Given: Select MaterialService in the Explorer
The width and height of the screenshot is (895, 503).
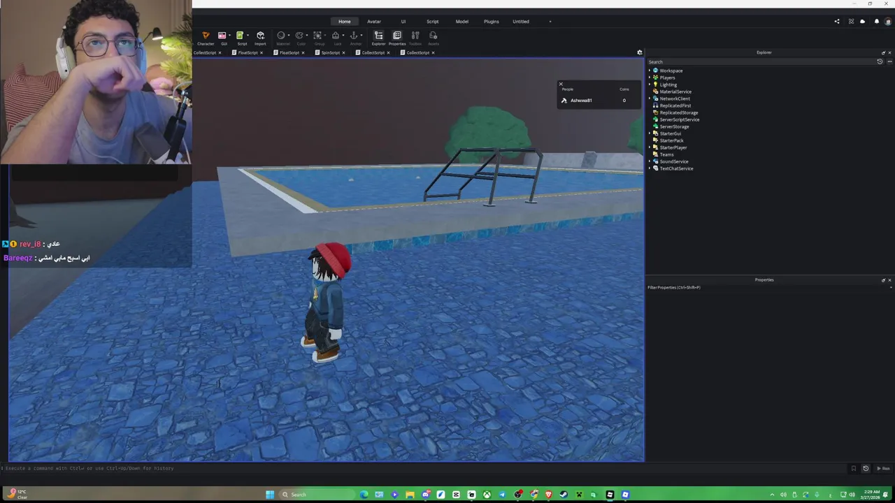Looking at the screenshot, I should coord(675,92).
